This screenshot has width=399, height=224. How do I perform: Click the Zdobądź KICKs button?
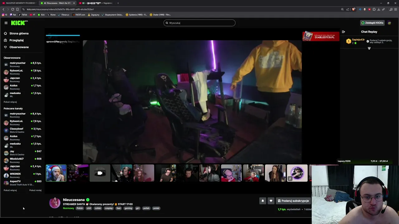click(372, 23)
